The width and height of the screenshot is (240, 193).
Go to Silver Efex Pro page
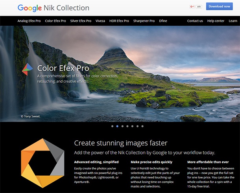81,21
